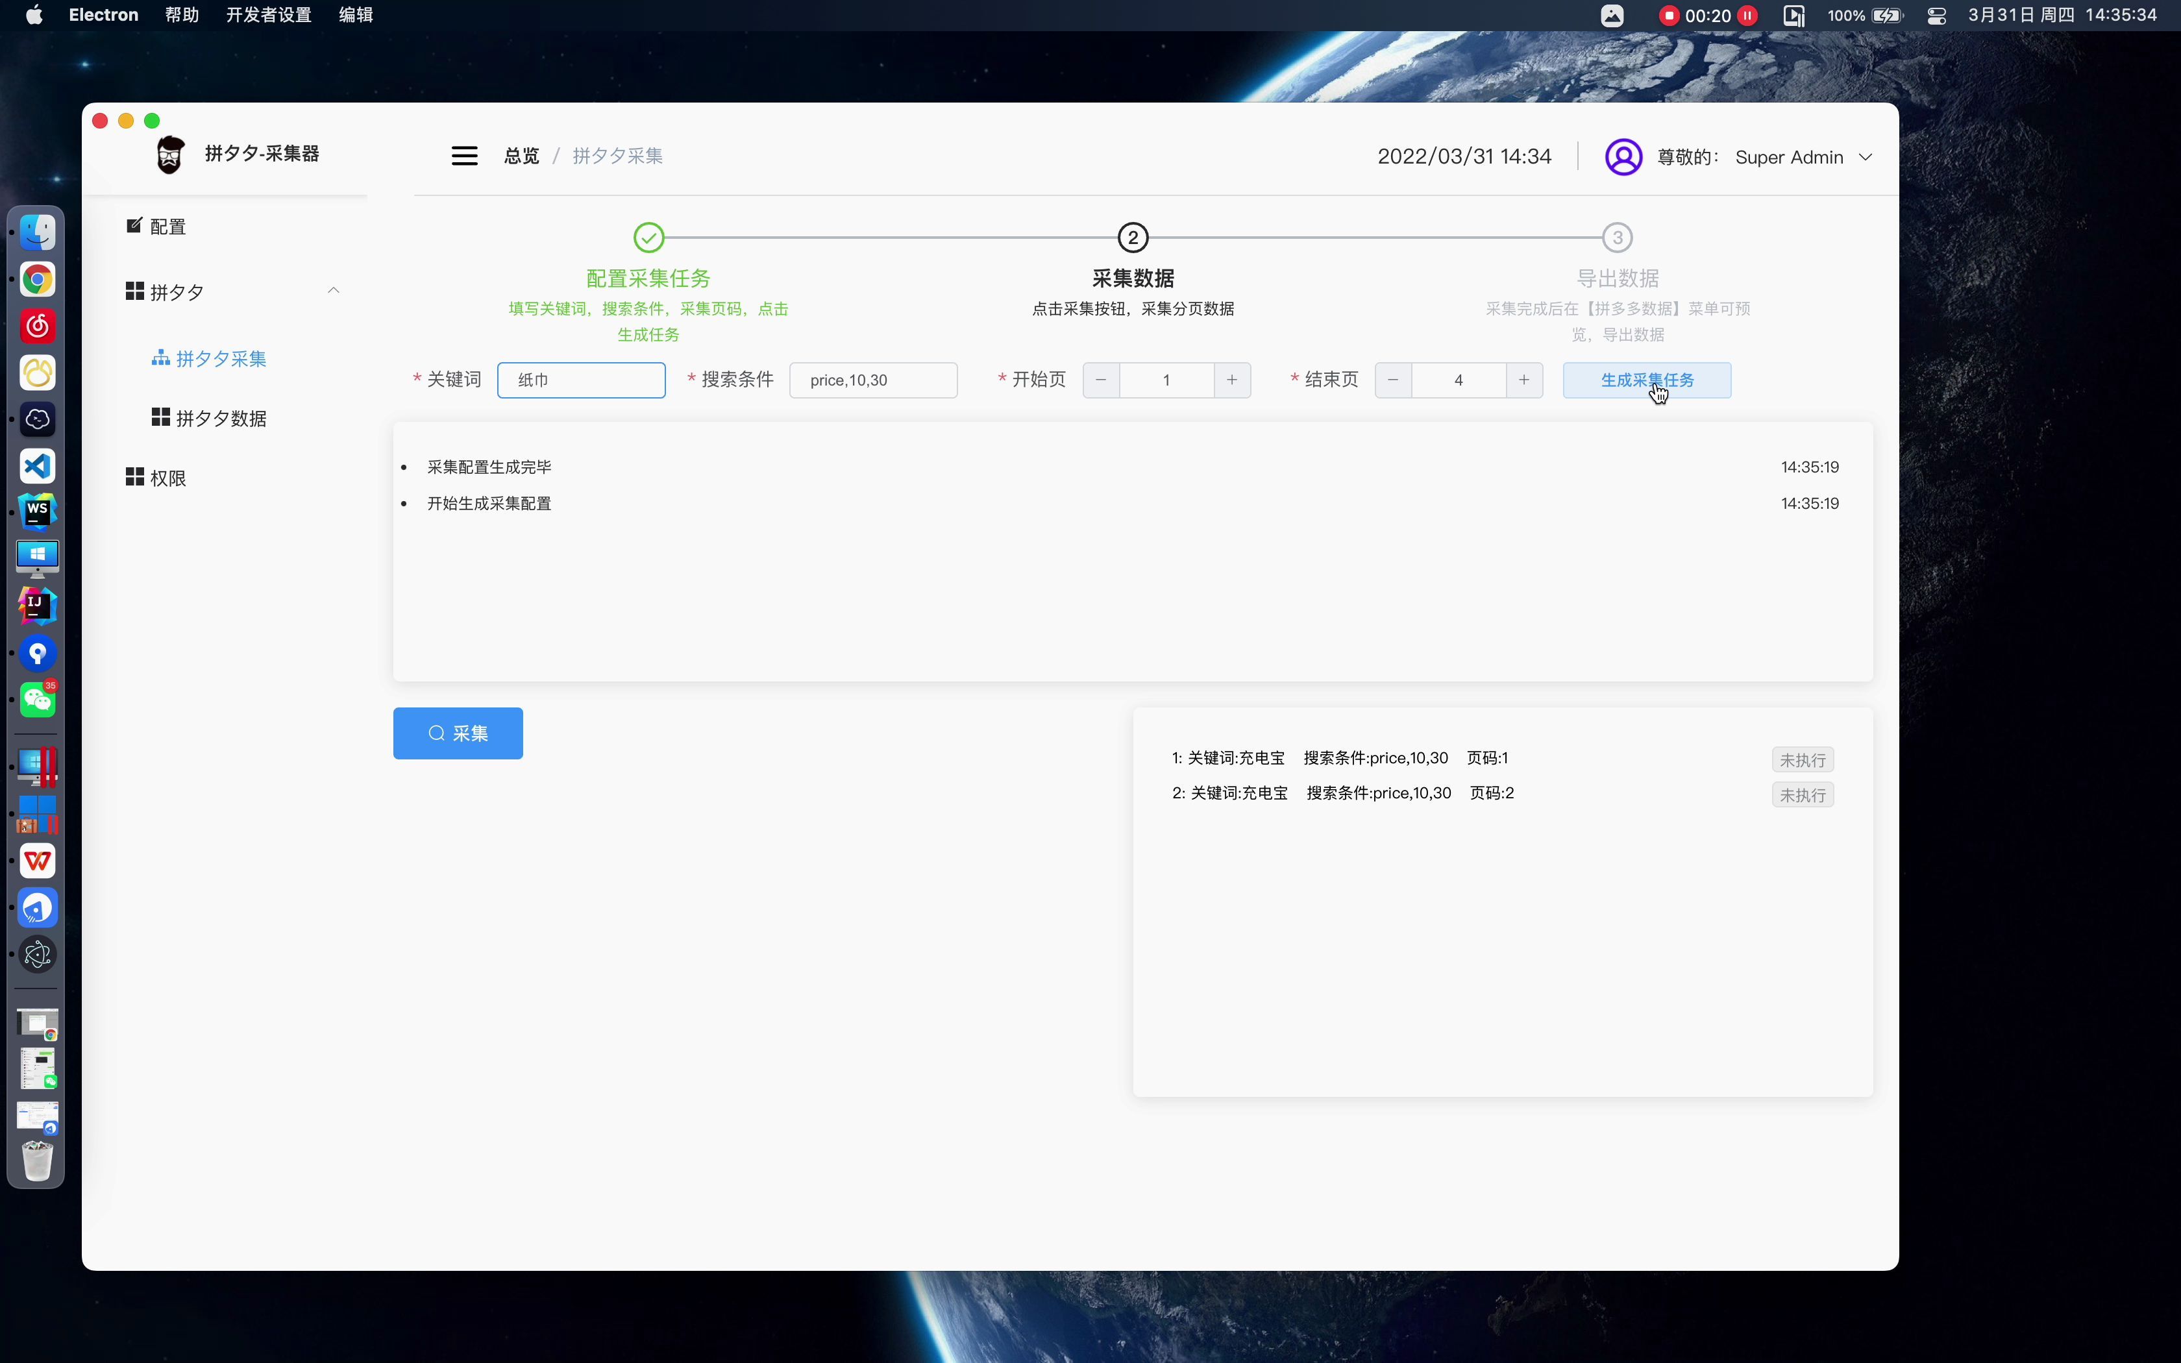Open the Trash in the dock
This screenshot has width=2181, height=1363.
click(38, 1160)
